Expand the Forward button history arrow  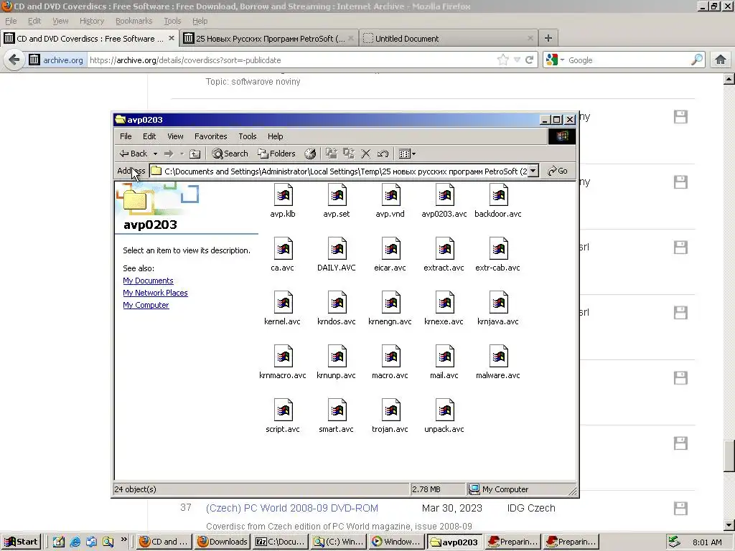(x=182, y=154)
